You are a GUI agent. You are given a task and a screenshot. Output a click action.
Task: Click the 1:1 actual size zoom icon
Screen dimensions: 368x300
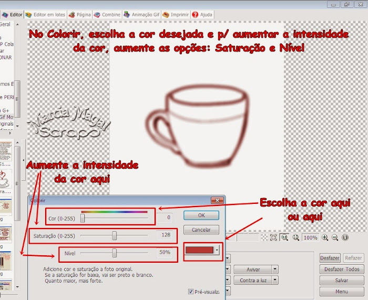tap(285, 237)
